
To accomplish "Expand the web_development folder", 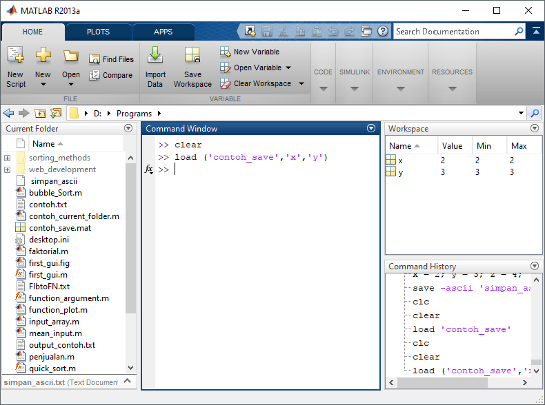I will [x=7, y=169].
